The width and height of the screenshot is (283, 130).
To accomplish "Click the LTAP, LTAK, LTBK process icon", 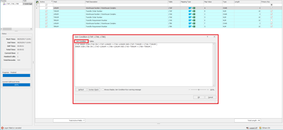I will pyautogui.click(x=4, y=4).
